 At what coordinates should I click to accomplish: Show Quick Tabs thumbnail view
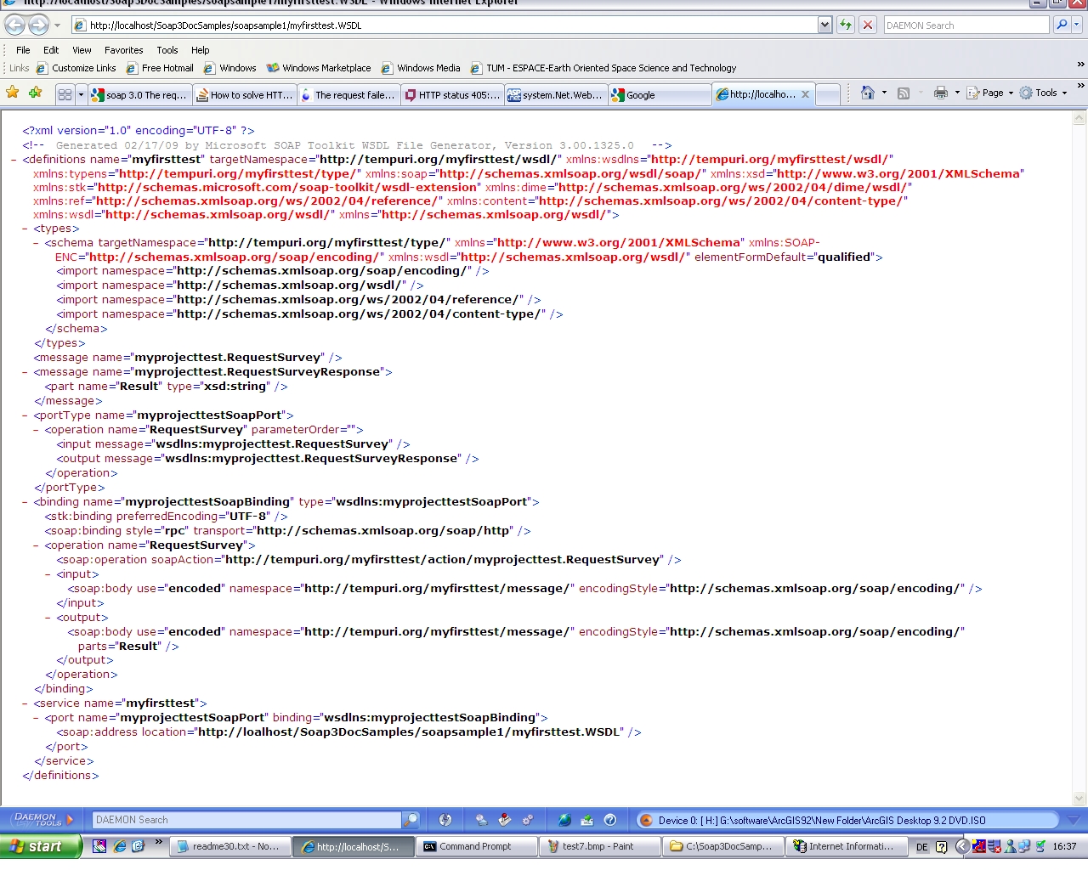pyautogui.click(x=65, y=95)
